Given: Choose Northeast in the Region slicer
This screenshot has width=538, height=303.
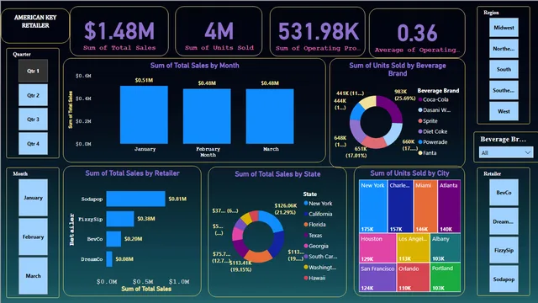Looking at the screenshot, I should point(504,49).
